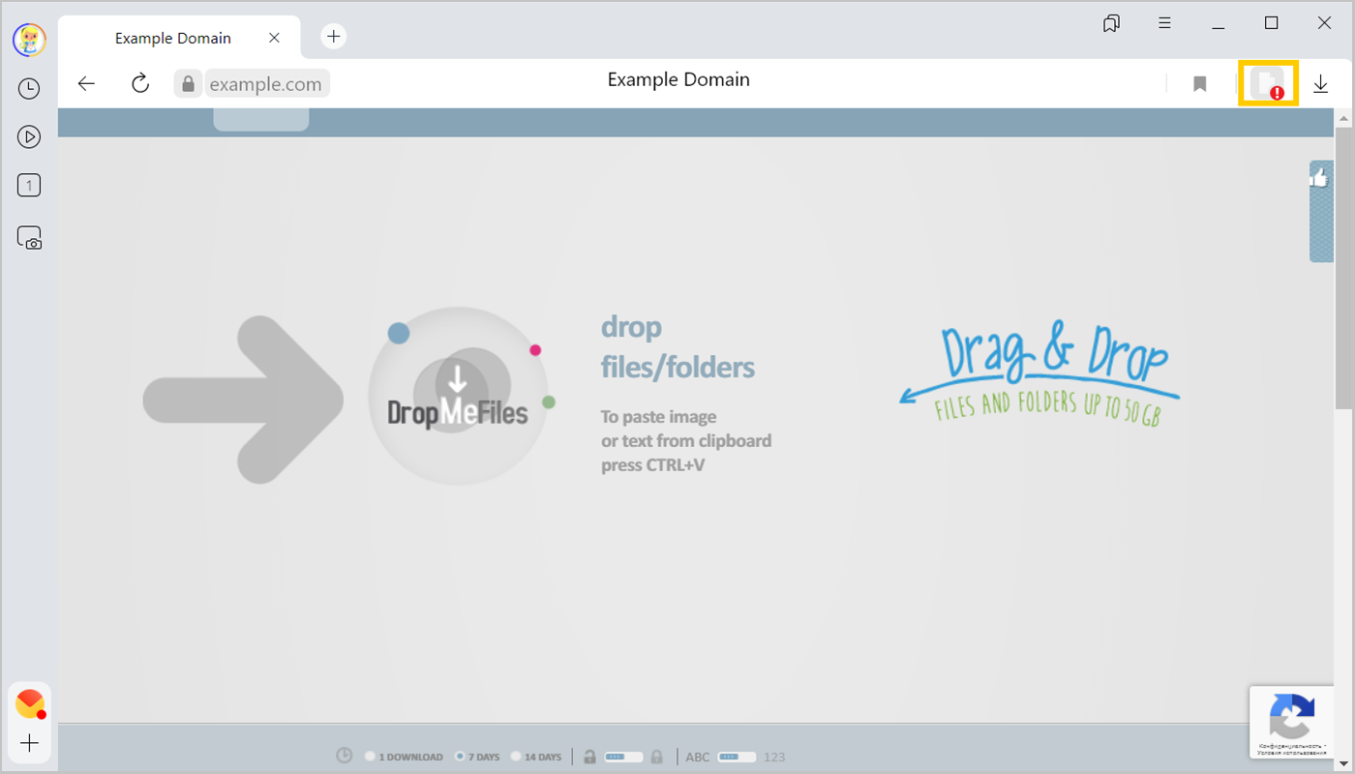Open browsing history in the sidebar

[x=29, y=89]
